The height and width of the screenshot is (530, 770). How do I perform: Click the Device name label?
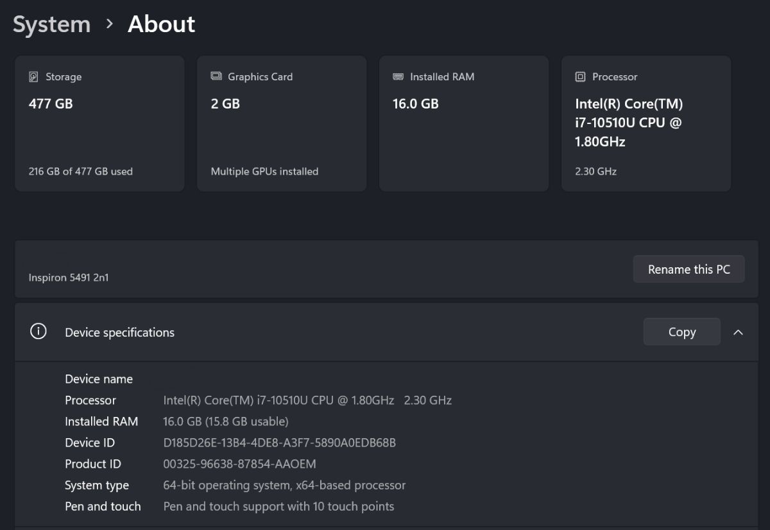[x=99, y=379]
